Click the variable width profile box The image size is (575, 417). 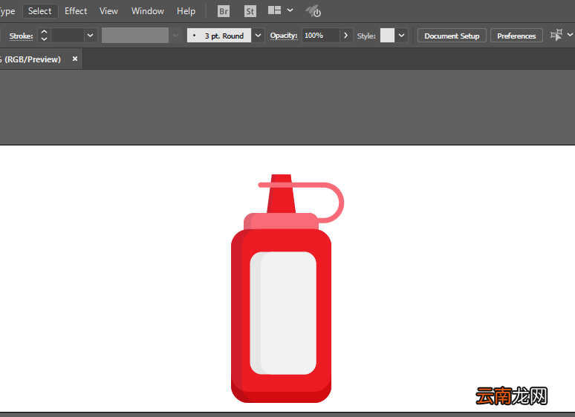135,36
